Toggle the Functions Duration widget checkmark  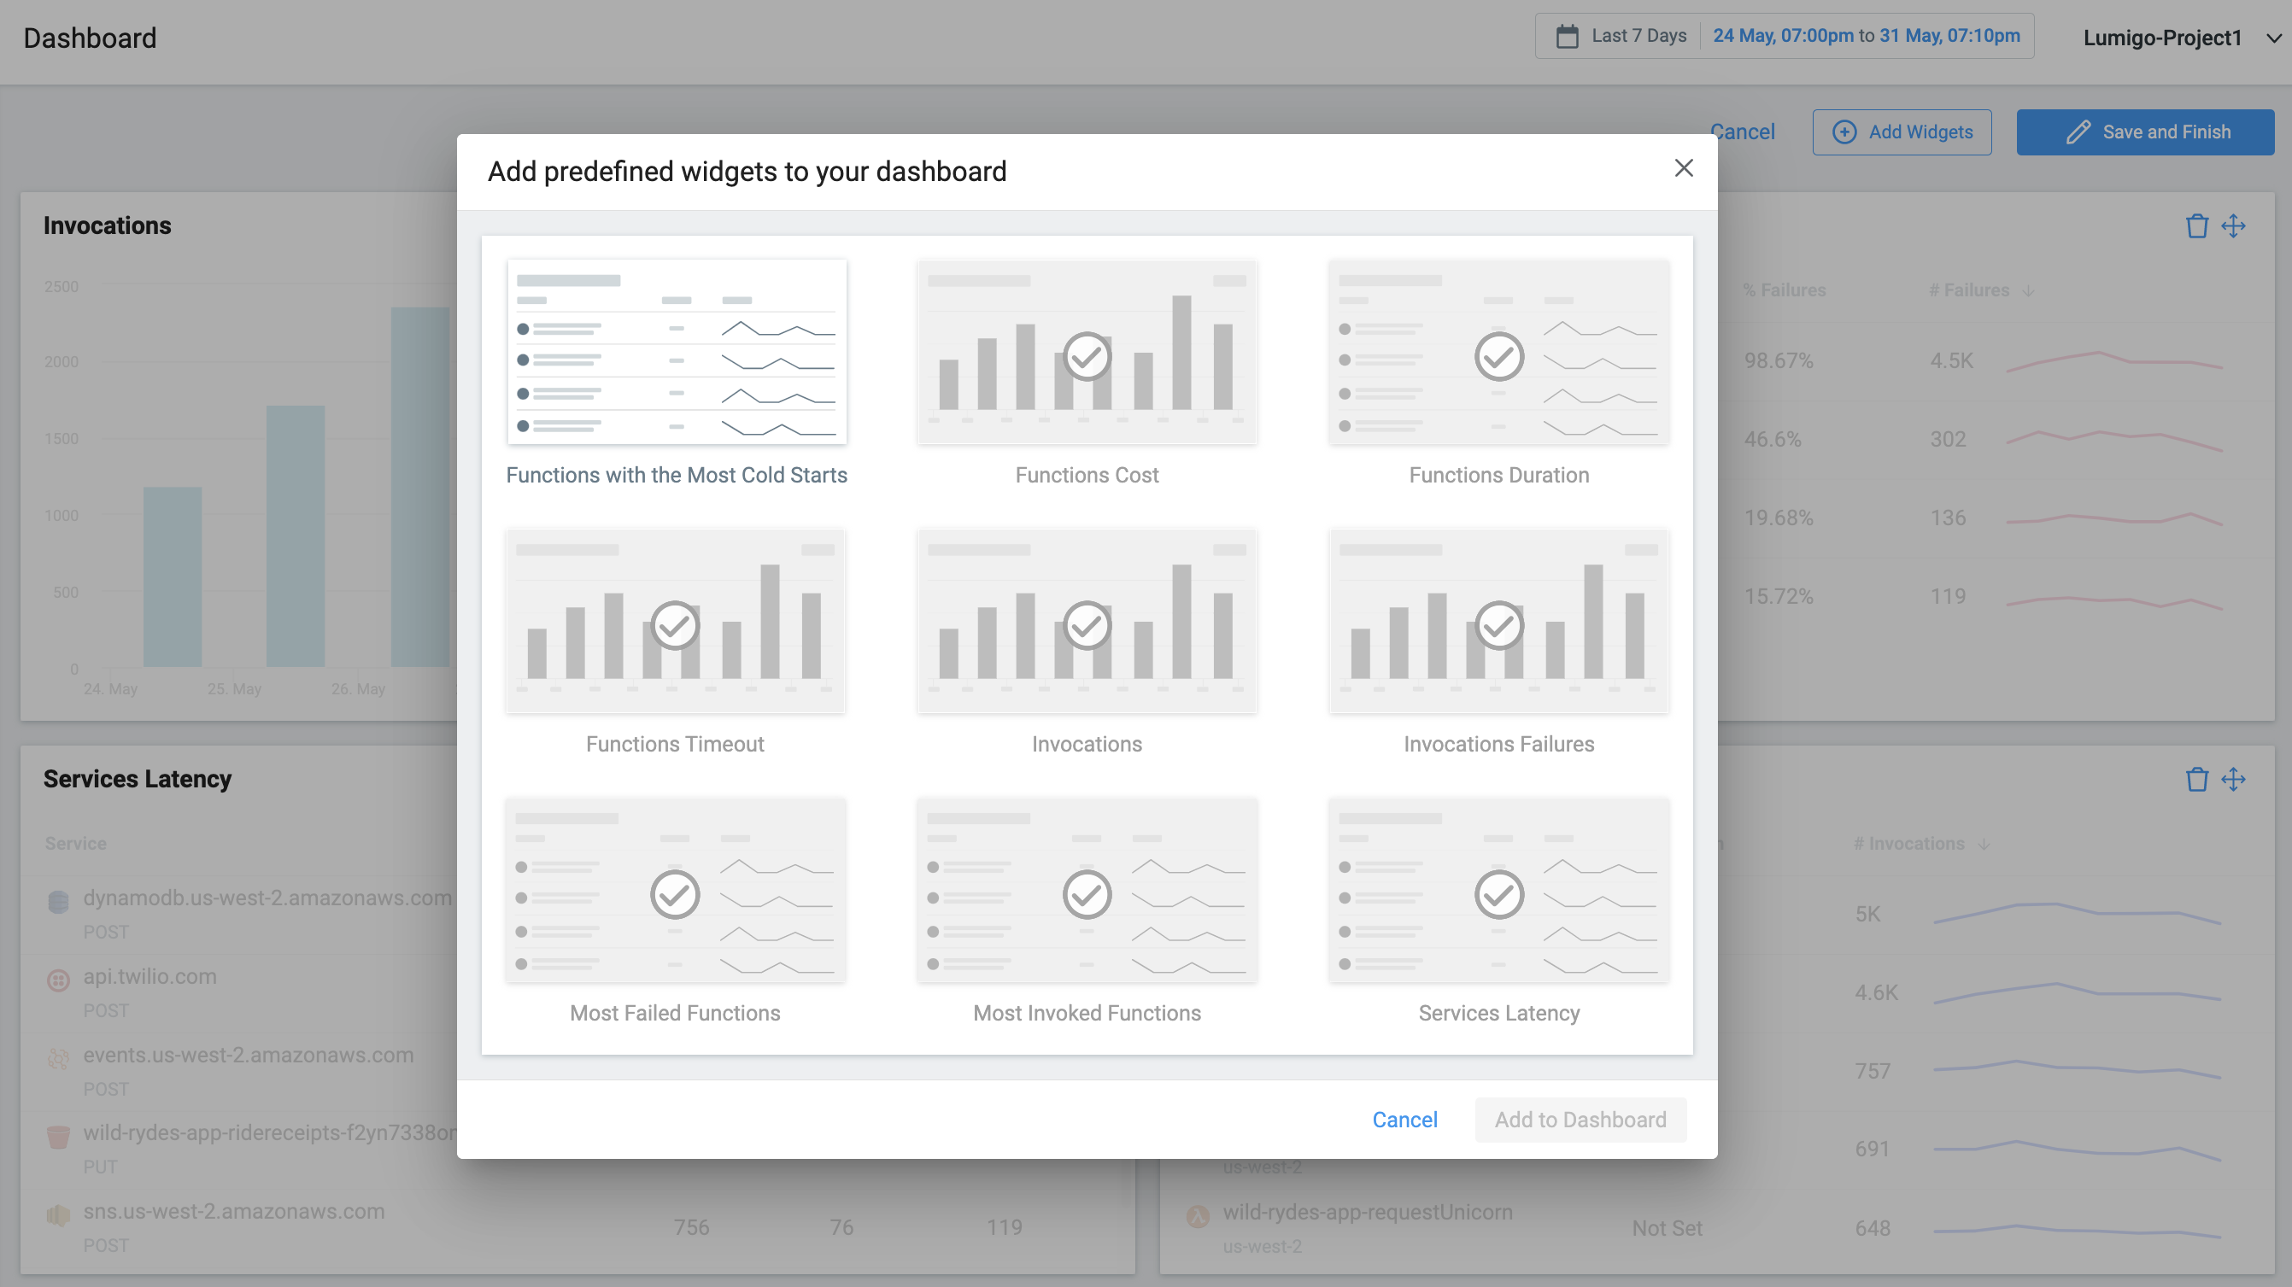1498,357
